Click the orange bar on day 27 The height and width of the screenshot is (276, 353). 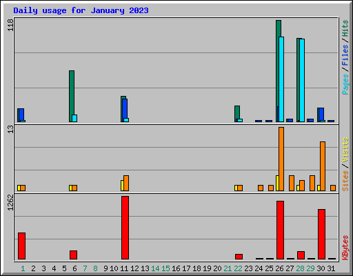(x=292, y=183)
